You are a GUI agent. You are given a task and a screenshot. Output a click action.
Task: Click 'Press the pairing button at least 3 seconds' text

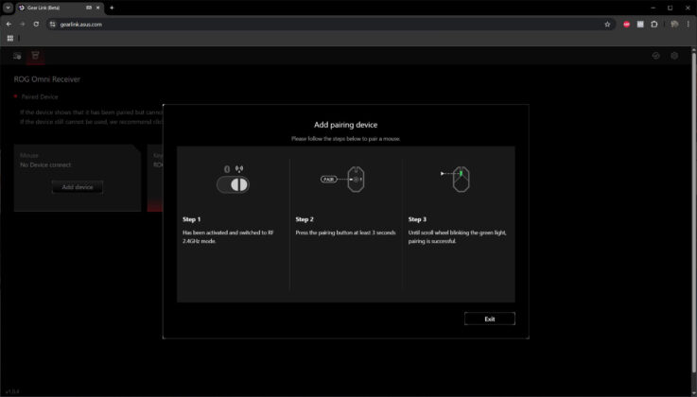click(345, 233)
